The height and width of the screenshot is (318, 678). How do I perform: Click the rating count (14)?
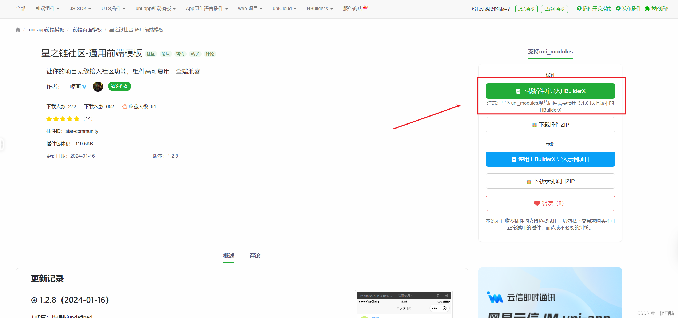88,119
